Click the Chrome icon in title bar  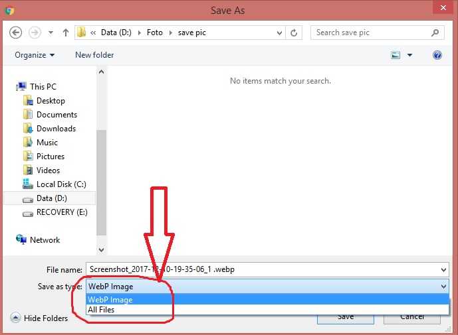tap(9, 10)
